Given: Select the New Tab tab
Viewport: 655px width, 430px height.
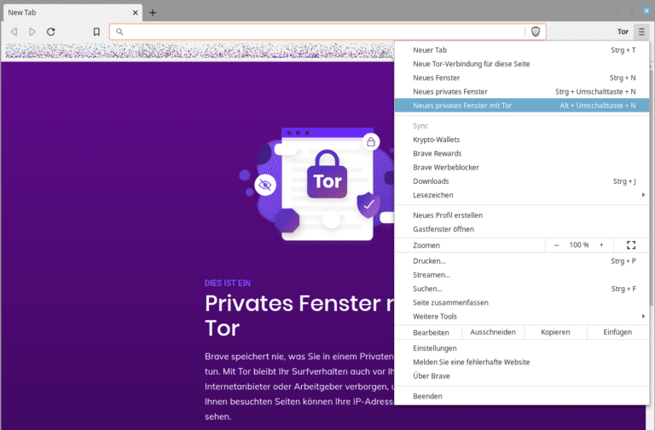Looking at the screenshot, I should (72, 13).
